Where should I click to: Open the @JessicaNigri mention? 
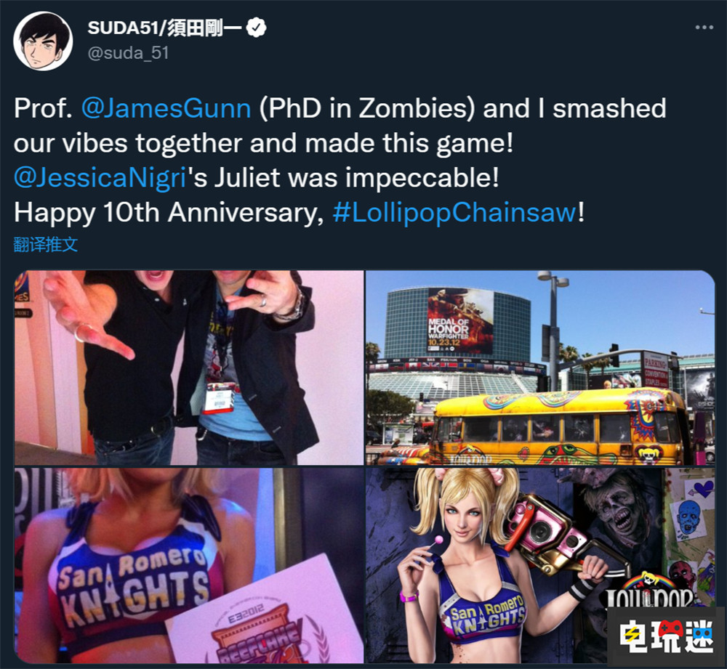(x=100, y=177)
